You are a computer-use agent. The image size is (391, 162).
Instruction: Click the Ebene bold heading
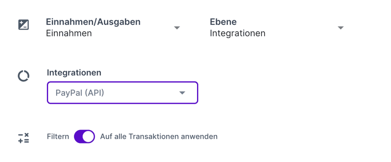(x=223, y=22)
